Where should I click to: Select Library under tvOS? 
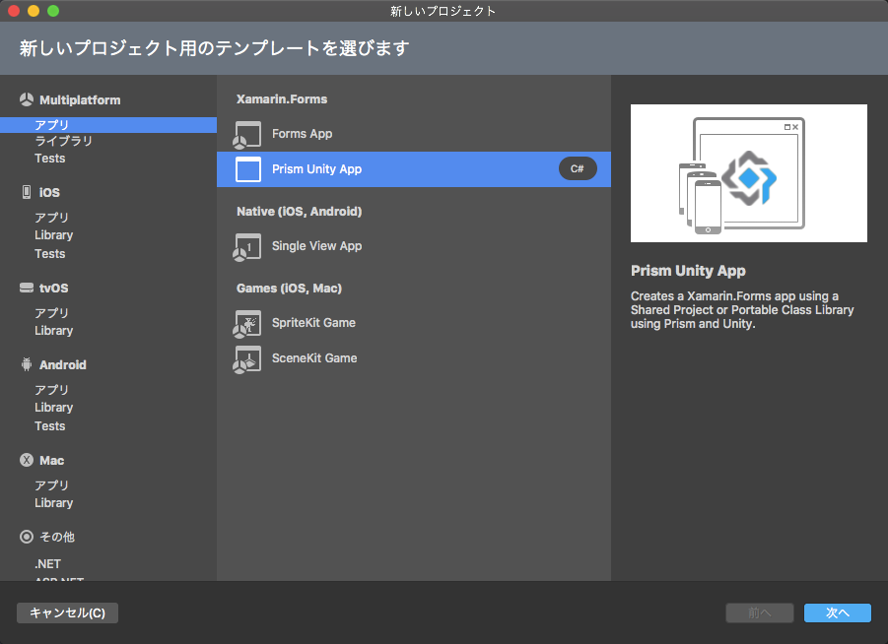54,331
